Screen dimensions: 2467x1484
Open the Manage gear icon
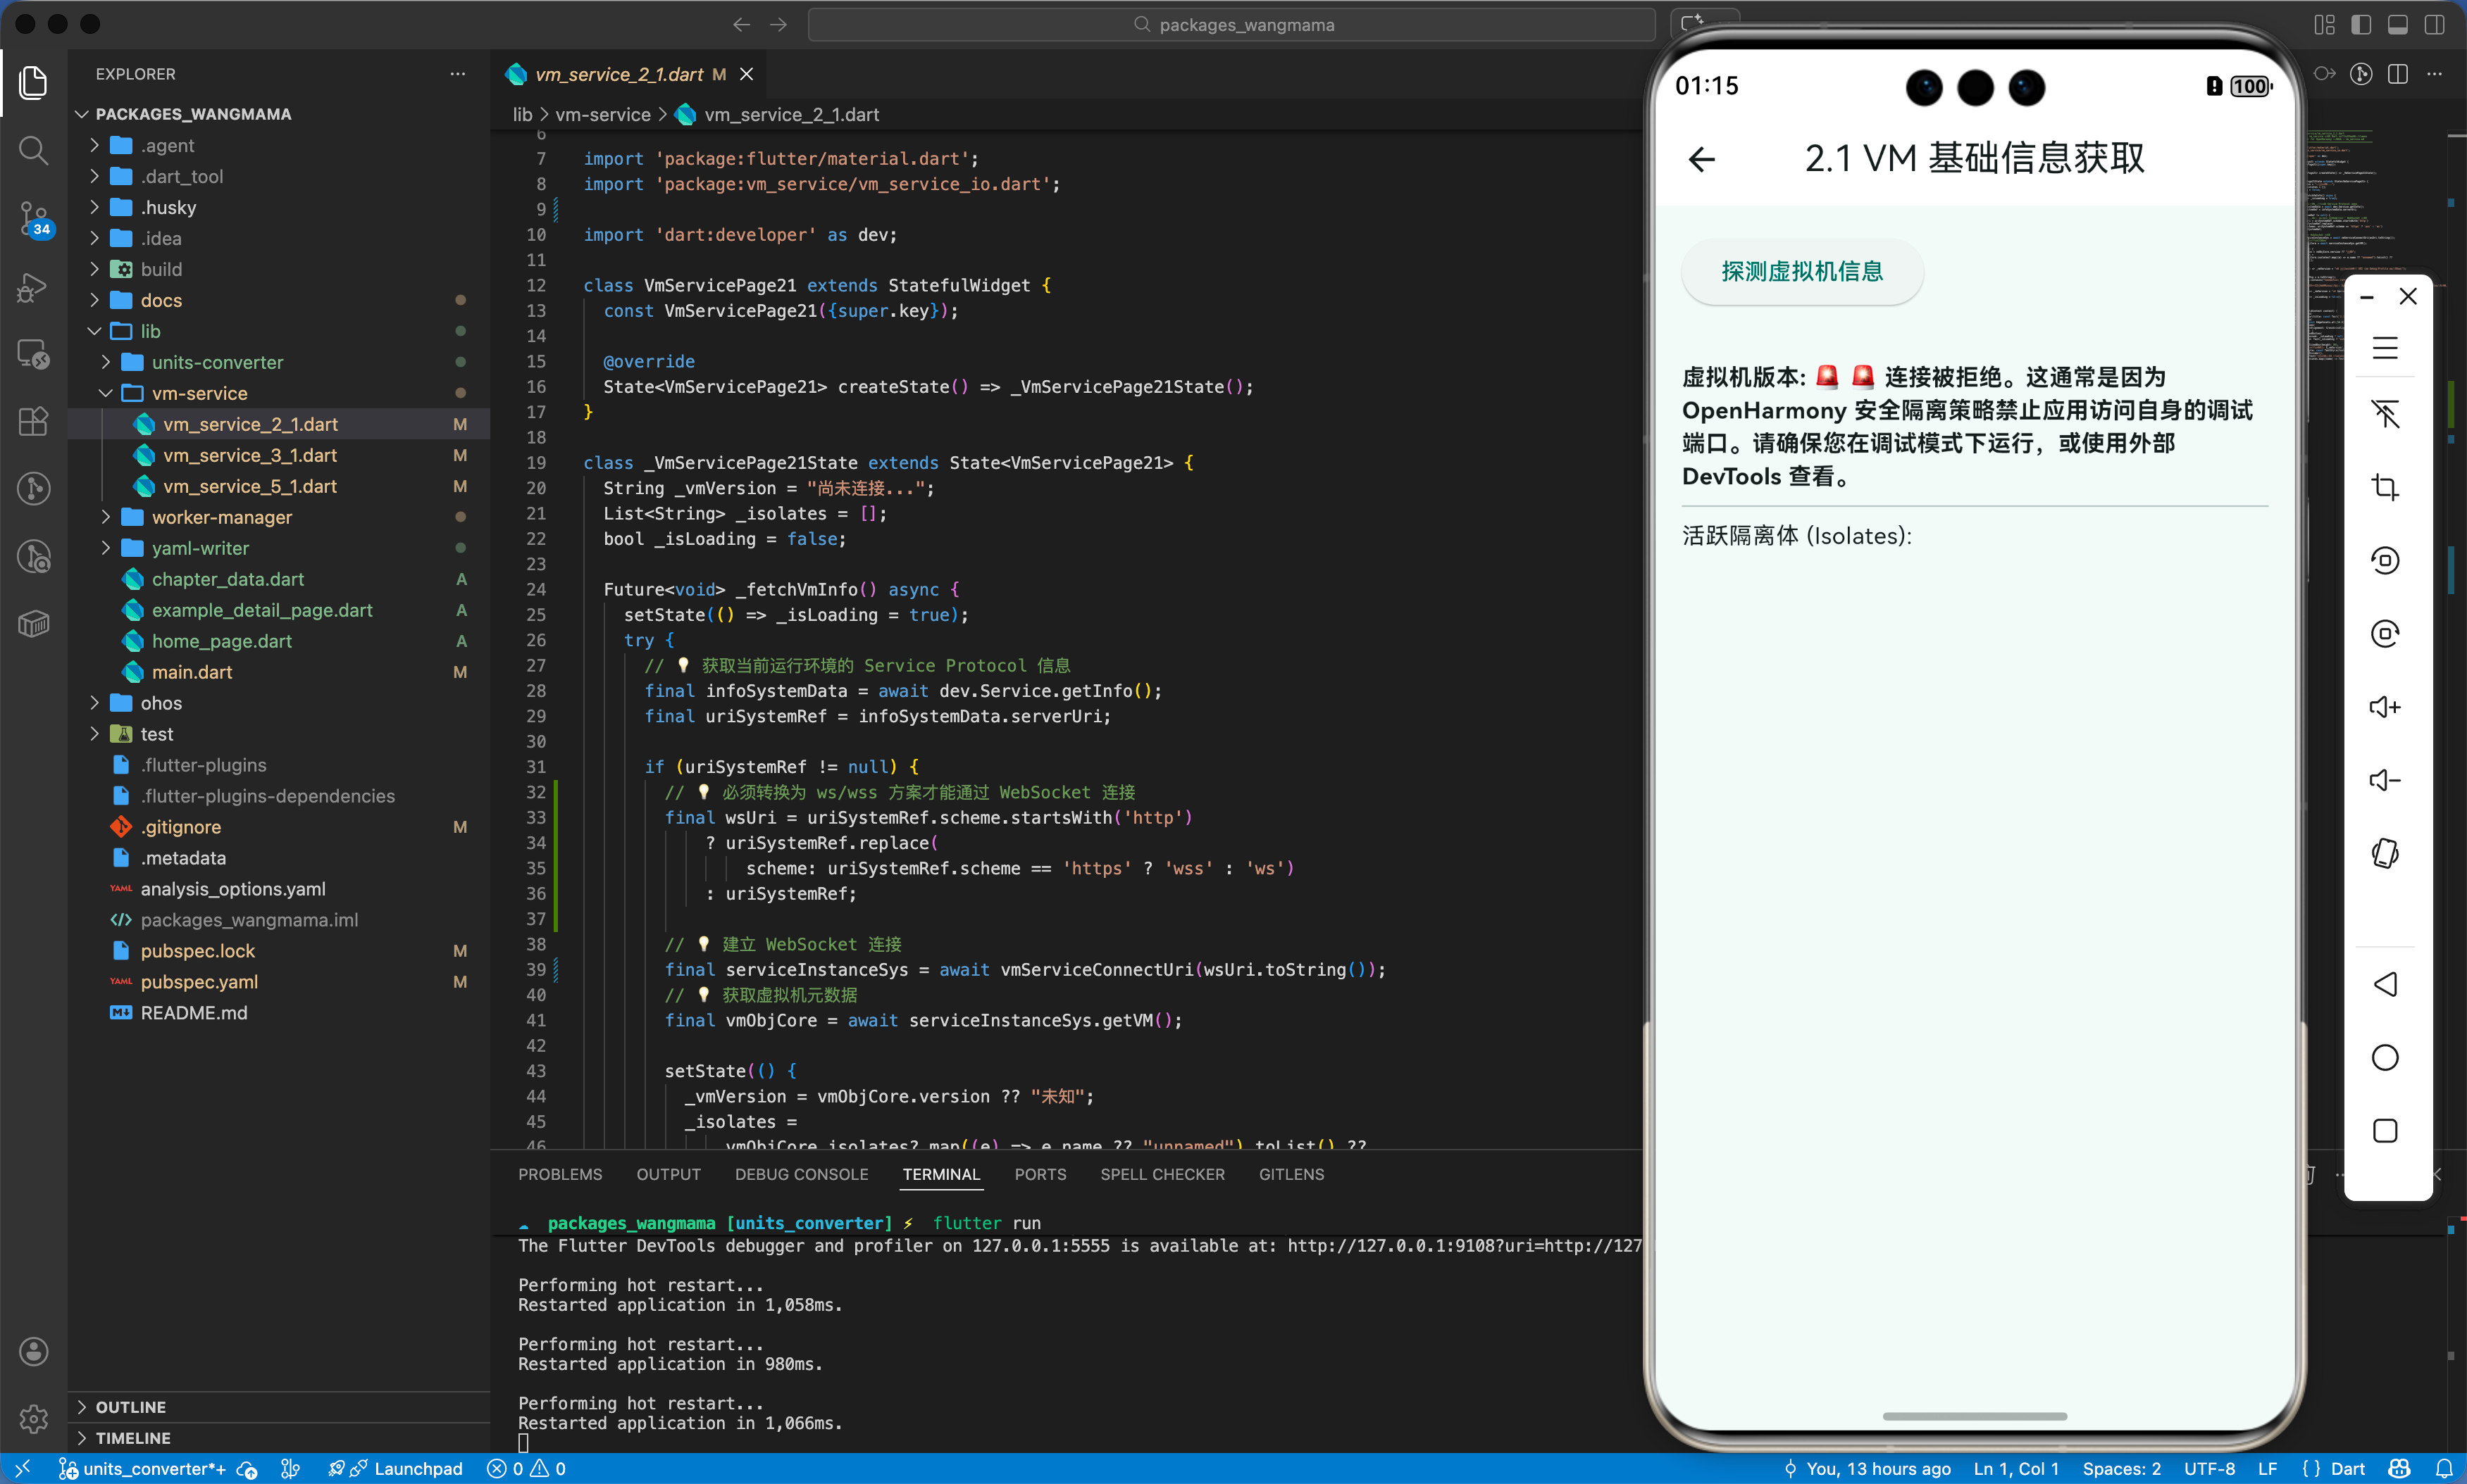coord(33,1418)
